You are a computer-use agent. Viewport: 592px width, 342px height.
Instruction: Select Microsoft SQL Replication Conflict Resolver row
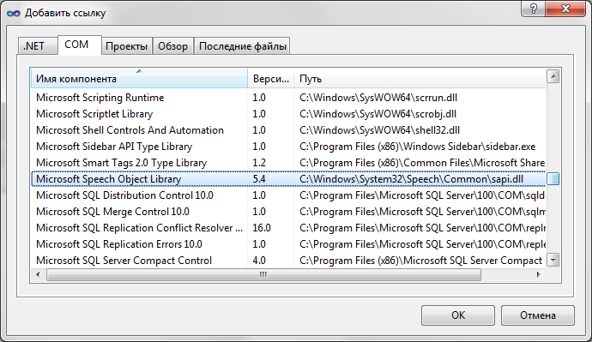click(288, 228)
